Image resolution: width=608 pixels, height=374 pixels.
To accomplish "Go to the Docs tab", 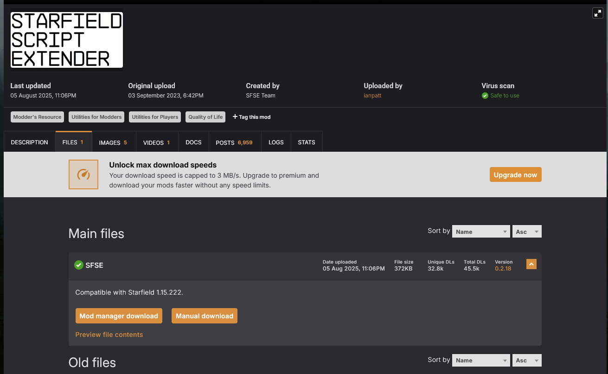I will [x=193, y=142].
